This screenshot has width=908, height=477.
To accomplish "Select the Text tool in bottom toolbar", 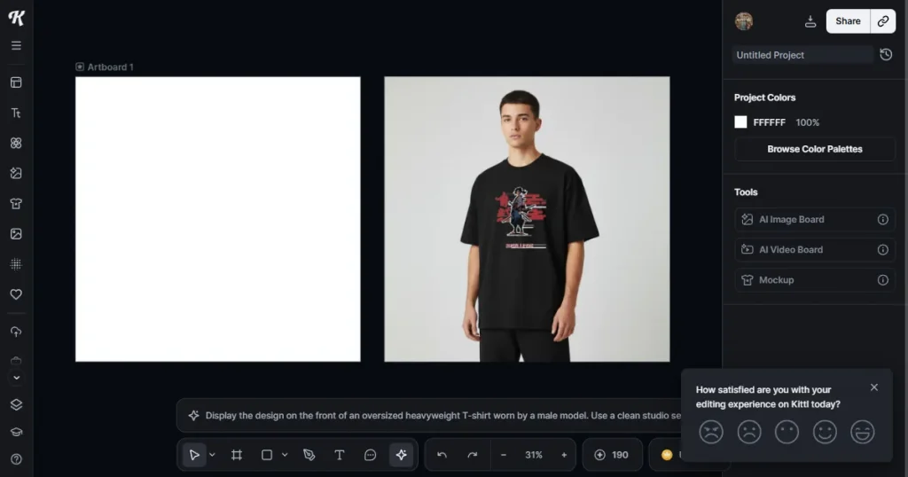I will point(340,455).
